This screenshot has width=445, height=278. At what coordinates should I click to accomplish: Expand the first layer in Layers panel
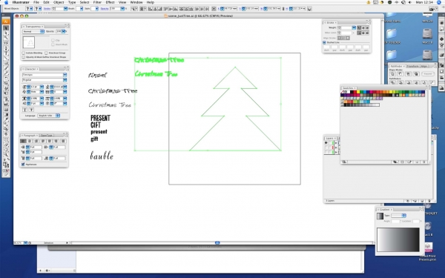click(336, 143)
